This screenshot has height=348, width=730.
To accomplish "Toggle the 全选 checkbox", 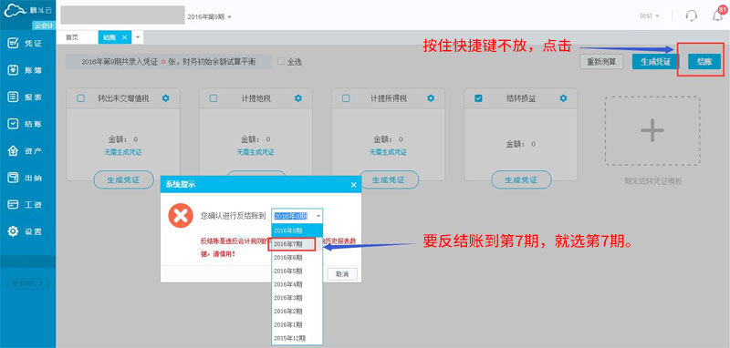I will coord(281,61).
